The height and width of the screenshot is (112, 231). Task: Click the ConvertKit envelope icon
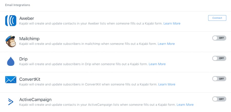coord(11,80)
